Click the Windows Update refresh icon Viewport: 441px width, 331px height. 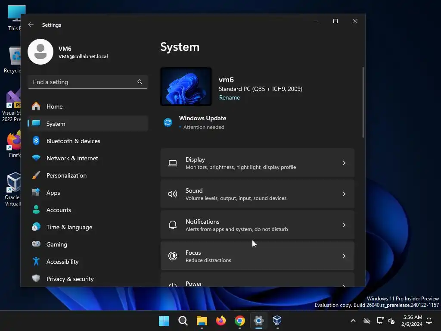click(x=168, y=122)
